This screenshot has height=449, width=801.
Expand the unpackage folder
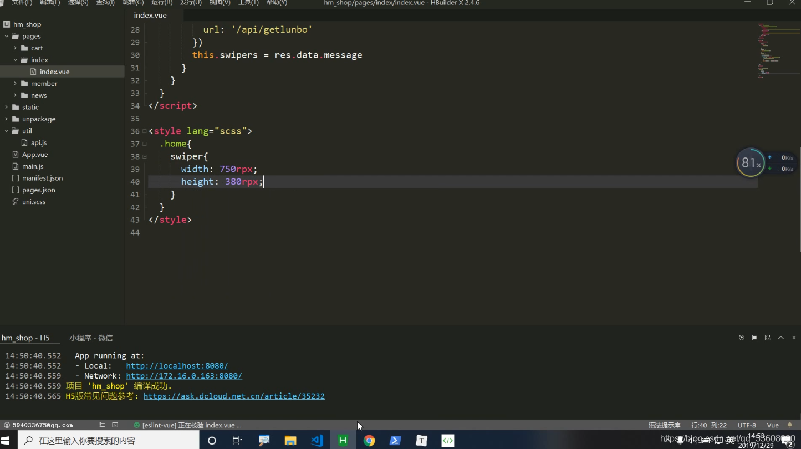pos(7,119)
